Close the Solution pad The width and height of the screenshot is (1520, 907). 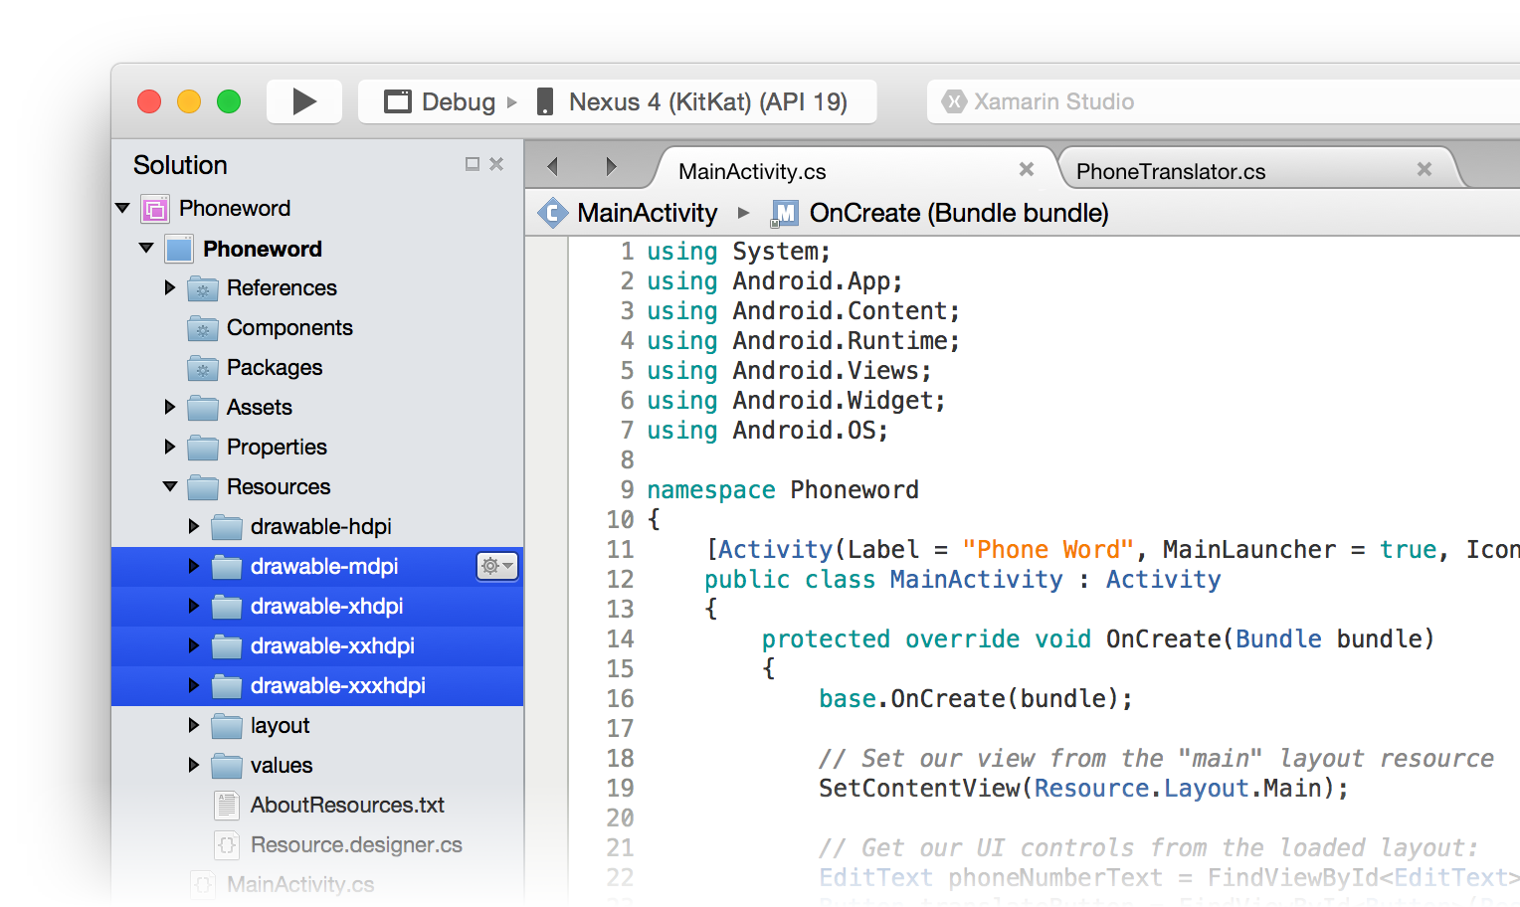pyautogui.click(x=496, y=164)
